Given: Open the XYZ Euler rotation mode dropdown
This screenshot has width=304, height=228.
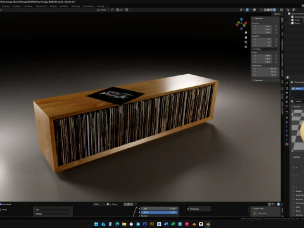Looking at the screenshot, I should click(x=265, y=49).
